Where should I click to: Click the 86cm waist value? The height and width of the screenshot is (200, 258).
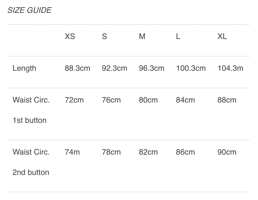[185, 152]
